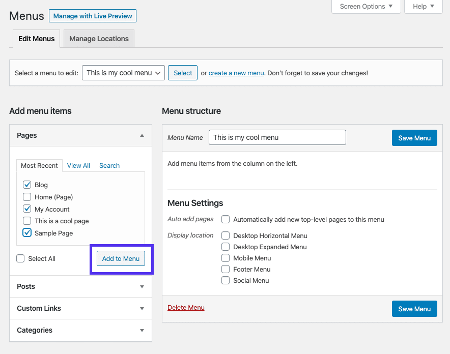Switch to the Manage Locations tab
This screenshot has width=450, height=354.
pyautogui.click(x=98, y=38)
